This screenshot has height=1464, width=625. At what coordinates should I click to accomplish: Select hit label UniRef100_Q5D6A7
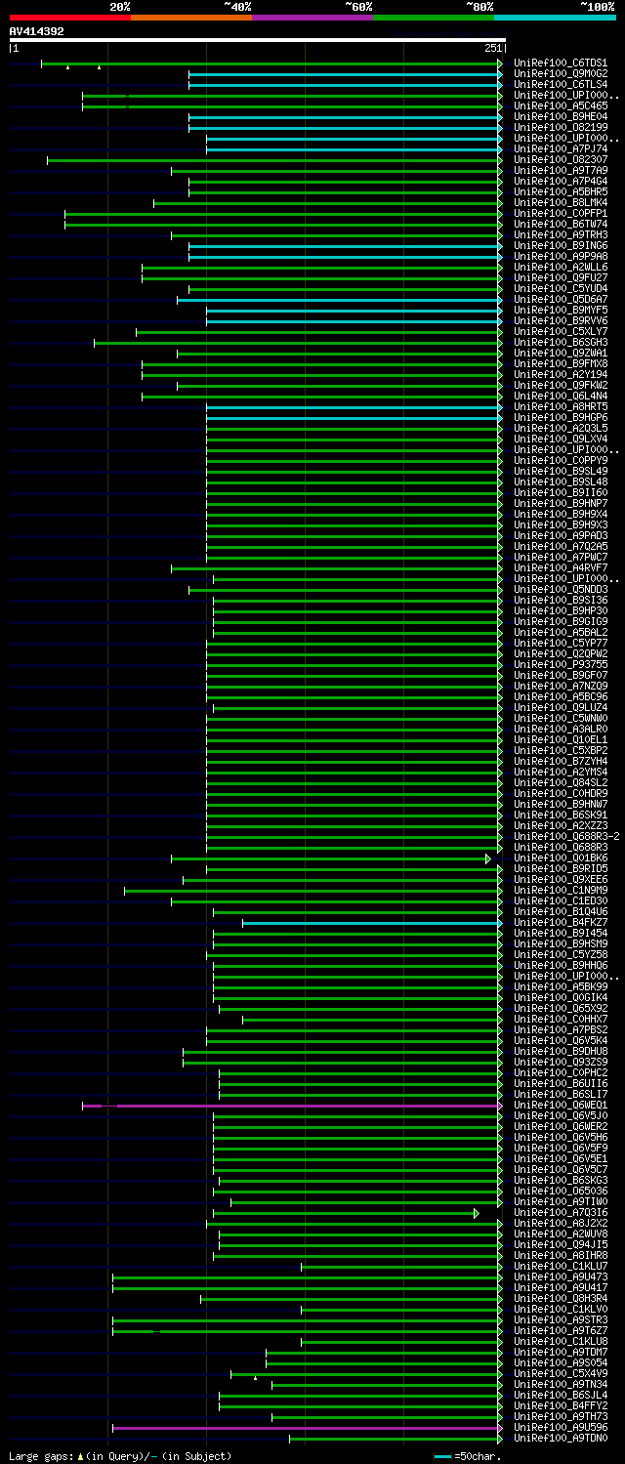pos(561,300)
